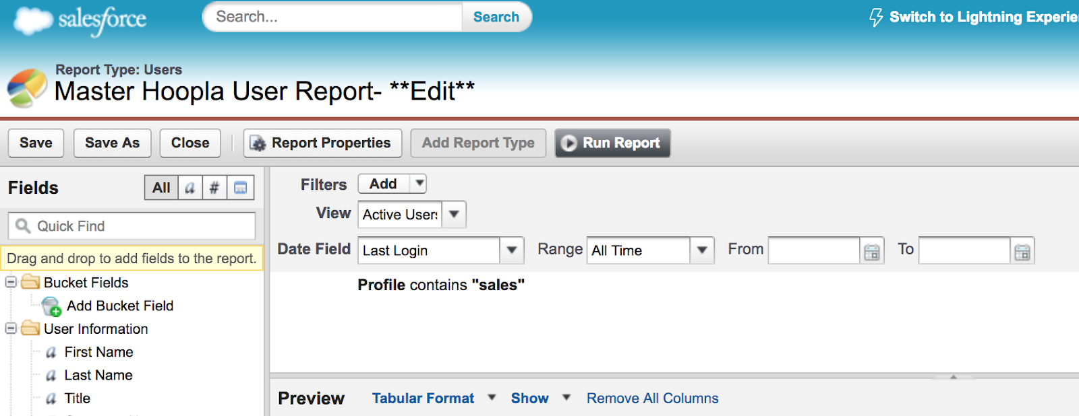The image size is (1079, 416).
Task: Filter fields by date type icon
Action: pyautogui.click(x=240, y=188)
